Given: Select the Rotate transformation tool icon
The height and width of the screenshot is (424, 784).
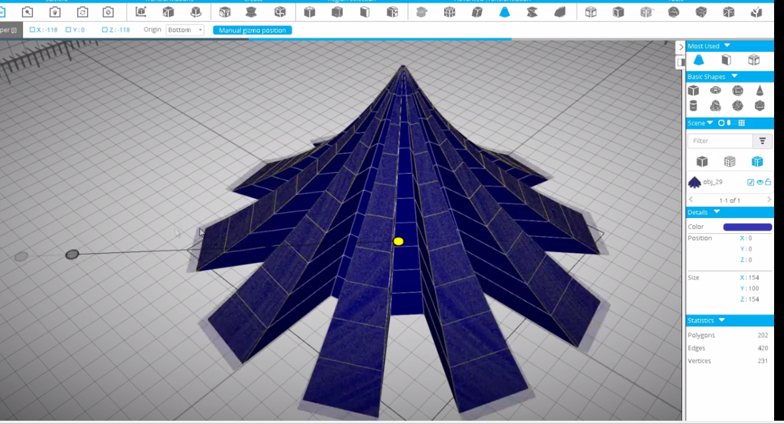Looking at the screenshot, I should tap(196, 12).
